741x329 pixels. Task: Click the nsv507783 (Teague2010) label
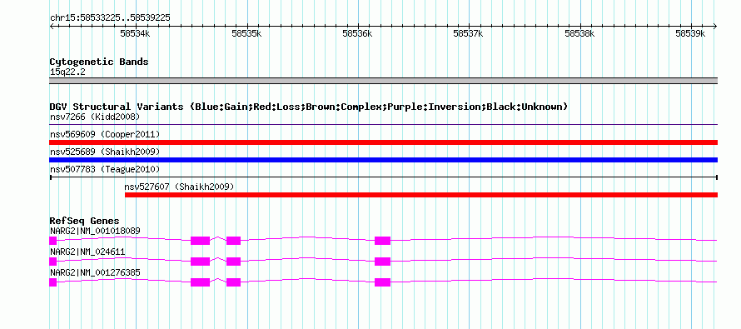point(105,169)
